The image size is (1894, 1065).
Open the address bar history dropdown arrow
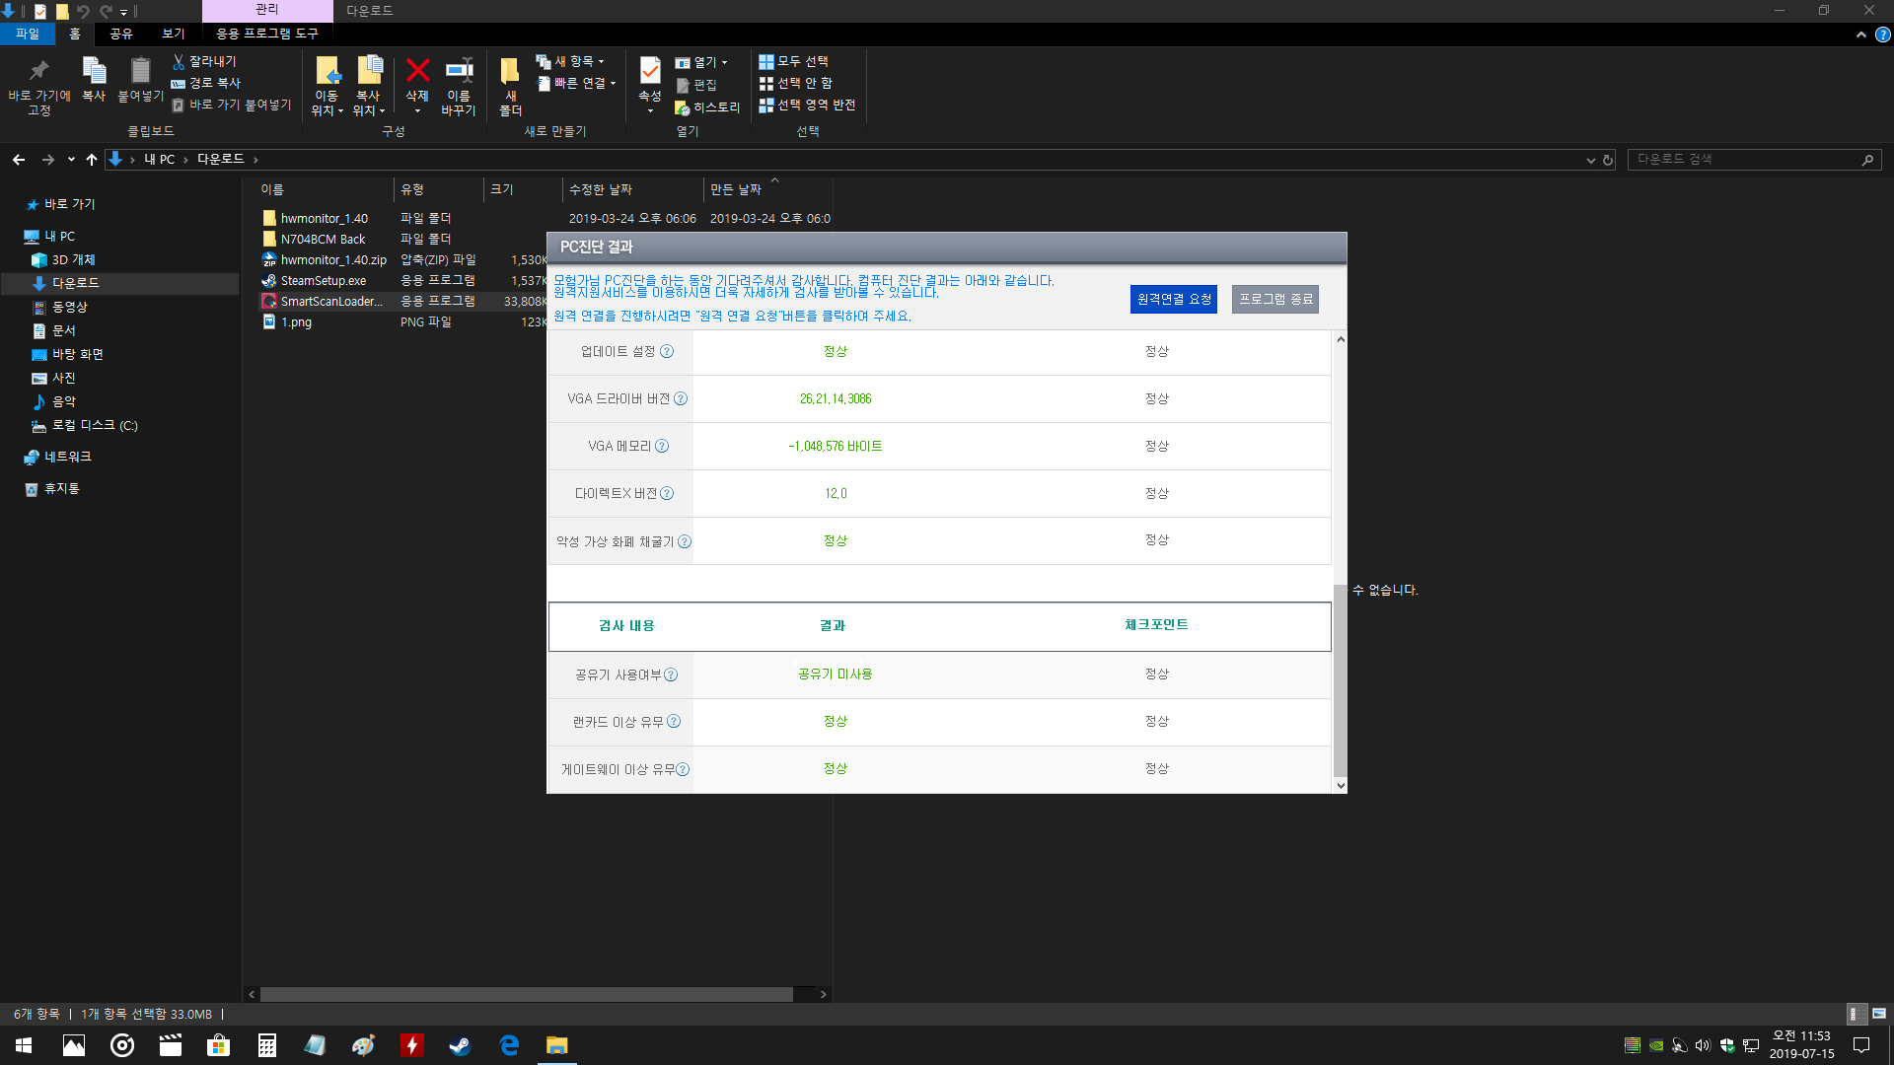pyautogui.click(x=1590, y=160)
